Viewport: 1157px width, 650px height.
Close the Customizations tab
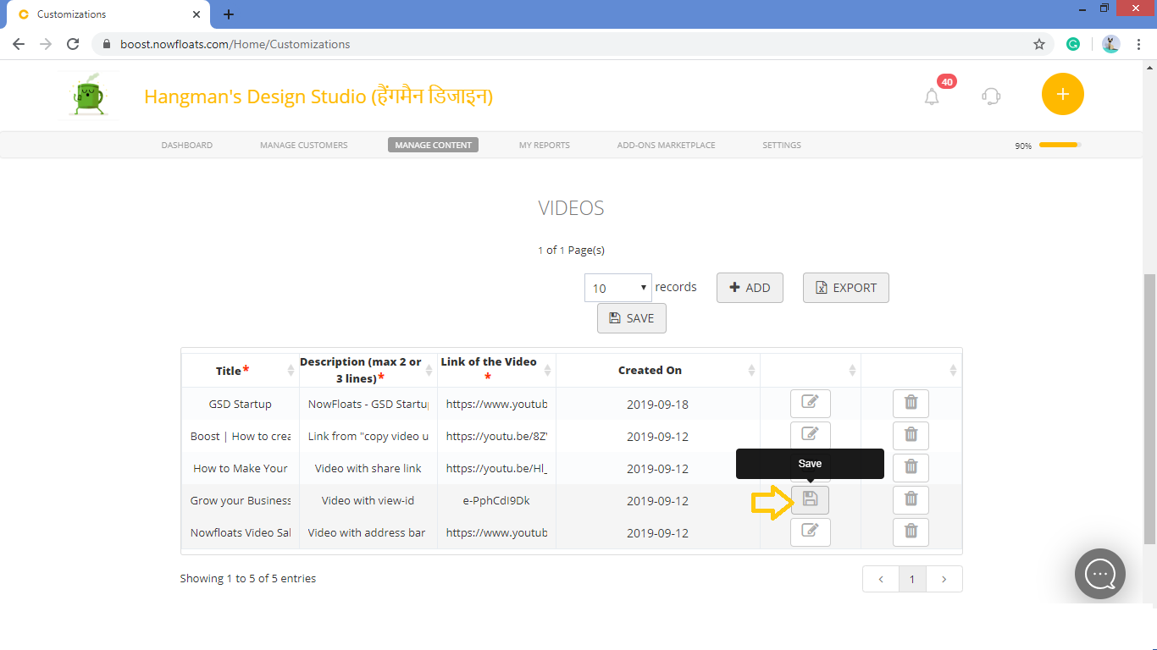pyautogui.click(x=197, y=14)
